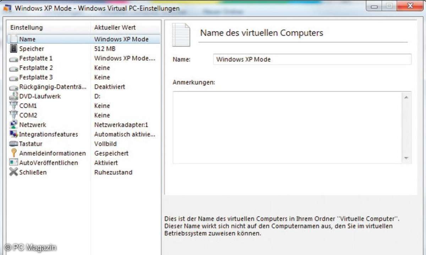Click the Name setting page icon
The image size is (426, 255).
(13, 39)
